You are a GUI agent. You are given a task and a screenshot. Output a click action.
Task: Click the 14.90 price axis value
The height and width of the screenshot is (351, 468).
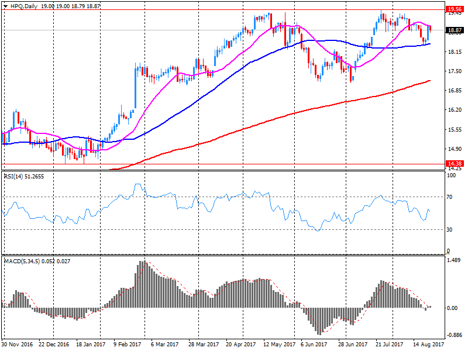[x=455, y=149]
